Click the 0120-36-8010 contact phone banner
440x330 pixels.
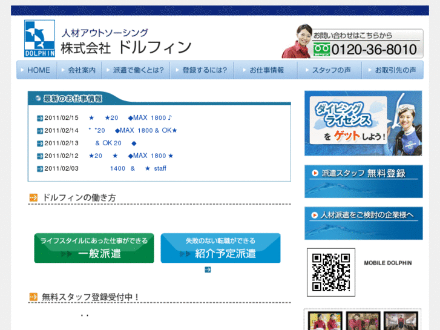353,42
